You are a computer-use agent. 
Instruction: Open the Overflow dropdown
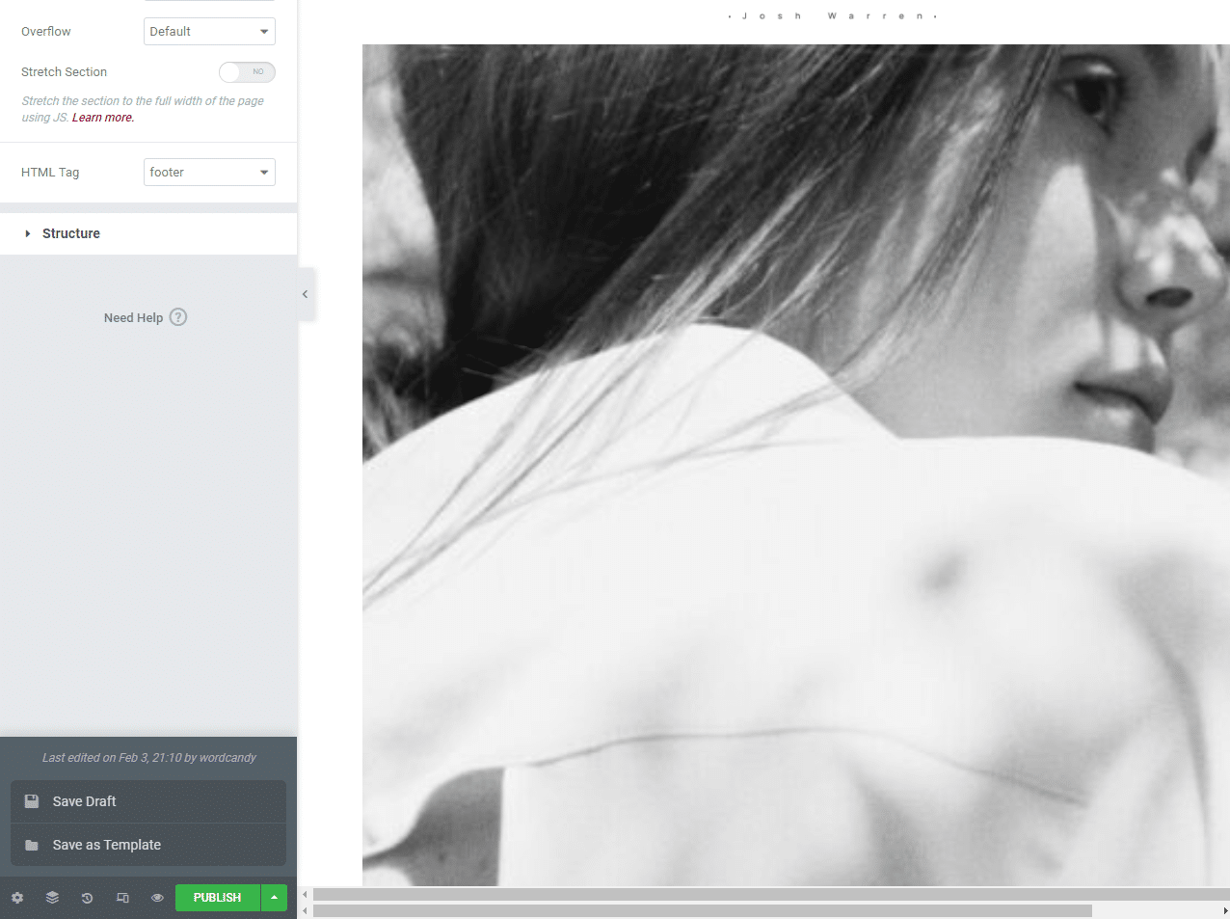click(209, 32)
